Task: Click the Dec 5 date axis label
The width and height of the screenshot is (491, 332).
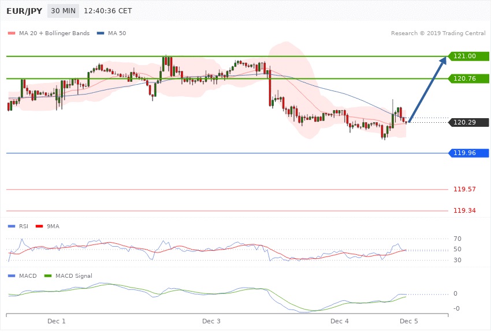Action: (408, 320)
